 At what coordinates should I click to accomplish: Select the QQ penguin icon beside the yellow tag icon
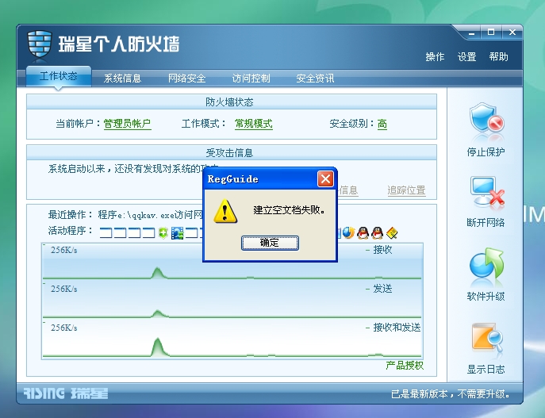click(377, 233)
